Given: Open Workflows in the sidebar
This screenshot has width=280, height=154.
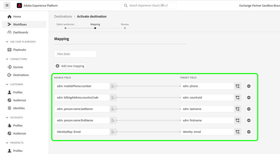Looking at the screenshot, I should tap(20, 25).
